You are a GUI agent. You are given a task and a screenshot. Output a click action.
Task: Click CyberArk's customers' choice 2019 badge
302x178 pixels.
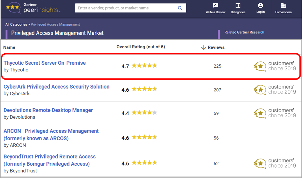[x=275, y=90]
